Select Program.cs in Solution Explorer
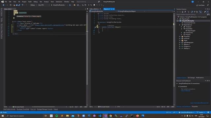The height and width of the screenshot is (118, 211). 187,47
